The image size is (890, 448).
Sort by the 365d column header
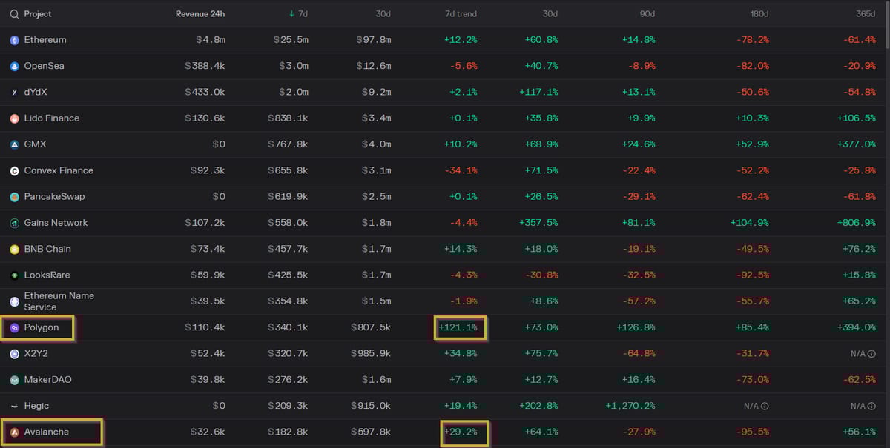(x=865, y=14)
